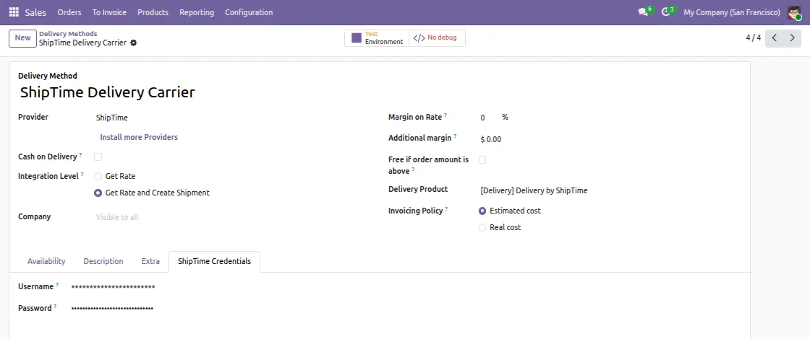Enable Free if order amount is above checkbox
Image resolution: width=810 pixels, height=339 pixels.
click(x=482, y=159)
